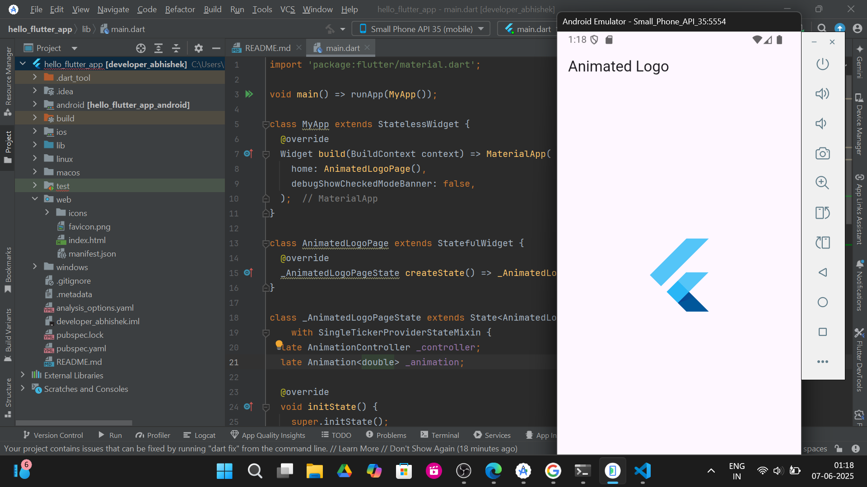The width and height of the screenshot is (867, 487).
Task: Expand the lib folder in project tree
Action: tap(35, 145)
